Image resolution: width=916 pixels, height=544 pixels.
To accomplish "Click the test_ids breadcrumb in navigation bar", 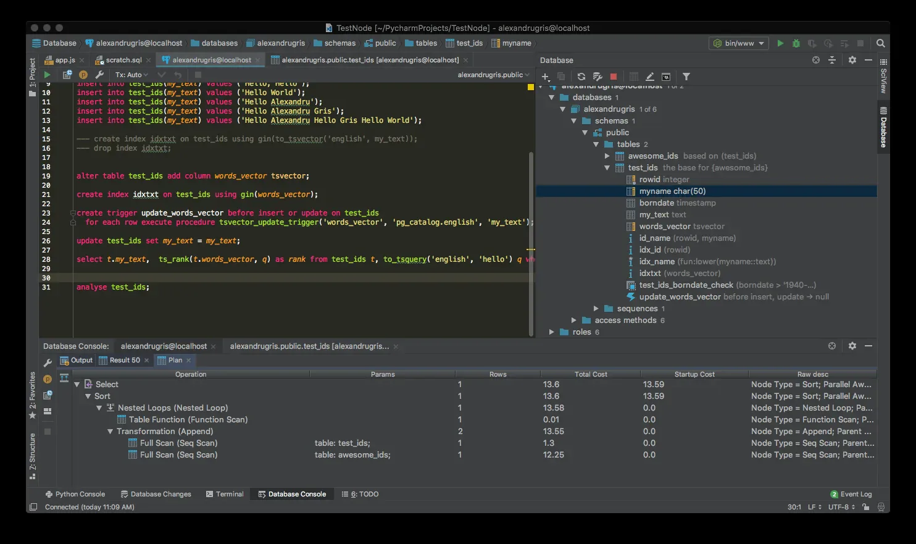I will pos(464,43).
